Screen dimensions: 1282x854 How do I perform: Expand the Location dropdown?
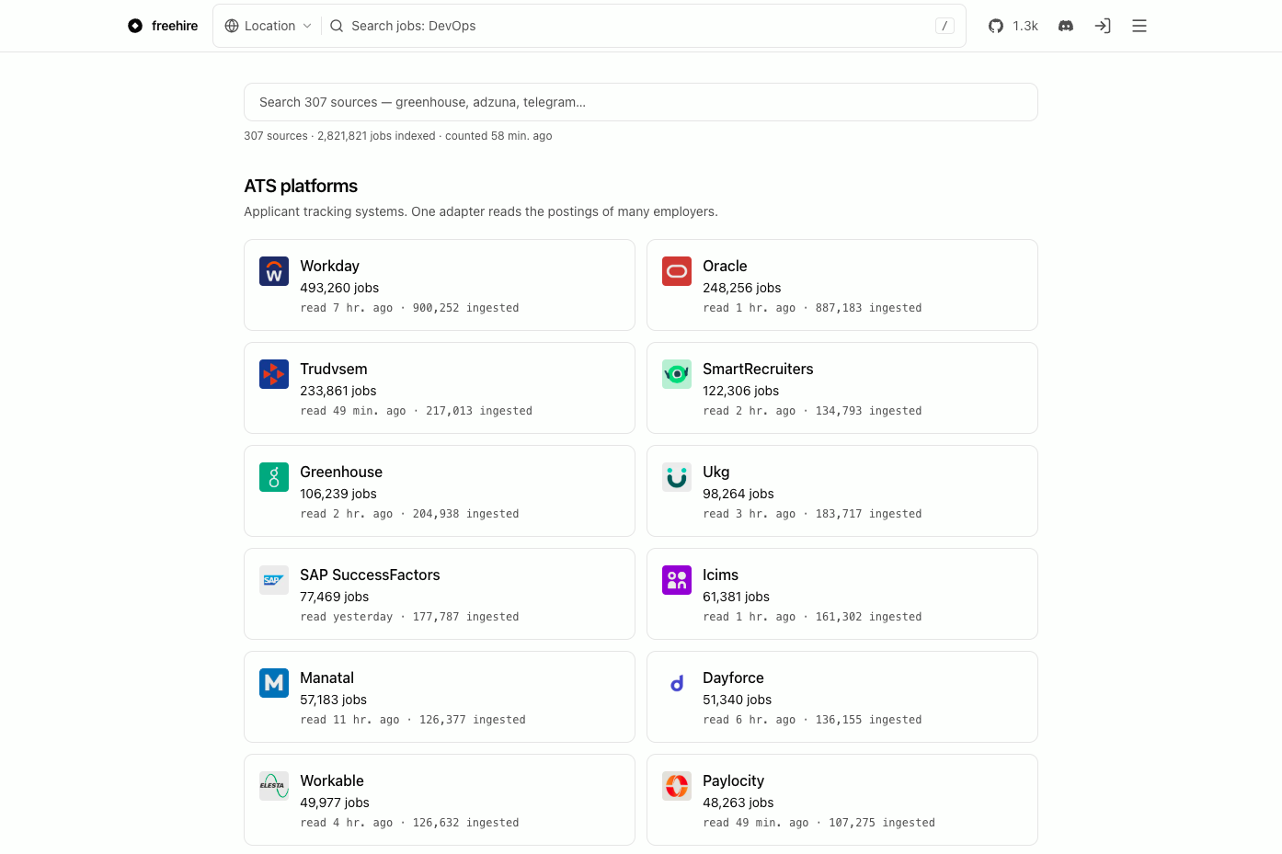click(269, 26)
